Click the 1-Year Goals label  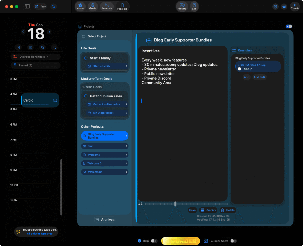[x=92, y=87]
